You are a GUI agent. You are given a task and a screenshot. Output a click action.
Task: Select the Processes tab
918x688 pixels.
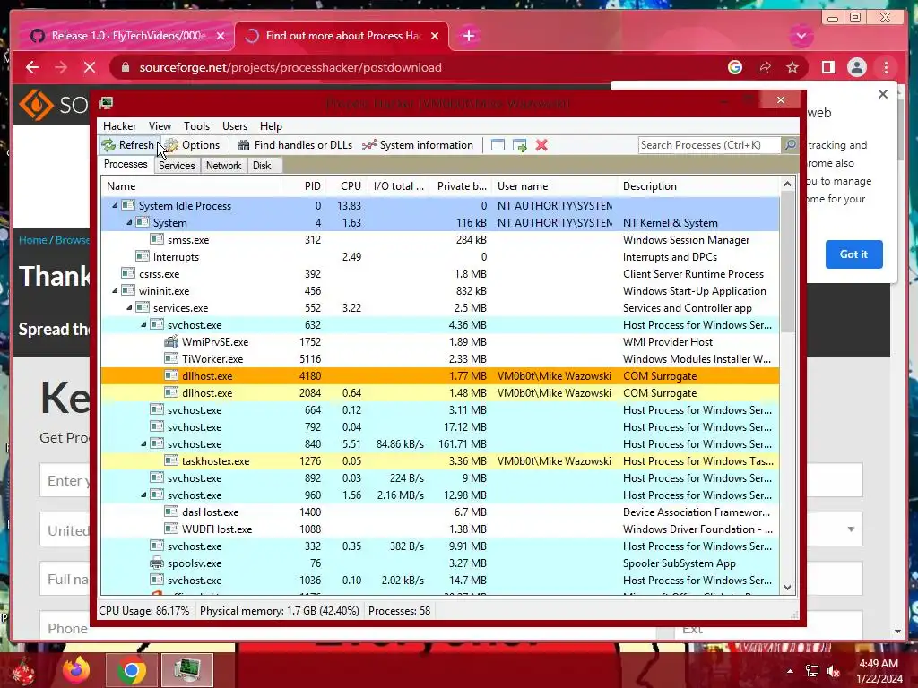pyautogui.click(x=126, y=165)
